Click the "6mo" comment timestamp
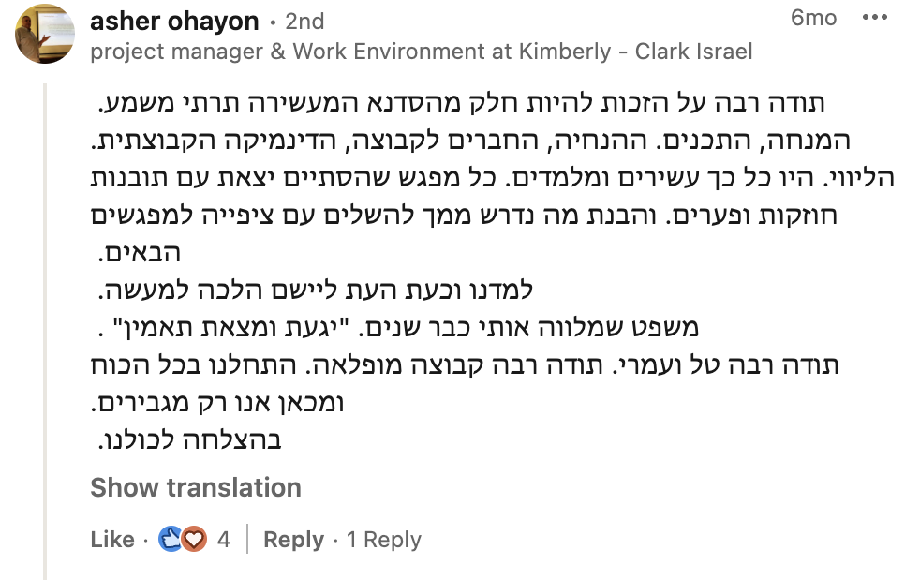This screenshot has height=580, width=905. [x=813, y=18]
